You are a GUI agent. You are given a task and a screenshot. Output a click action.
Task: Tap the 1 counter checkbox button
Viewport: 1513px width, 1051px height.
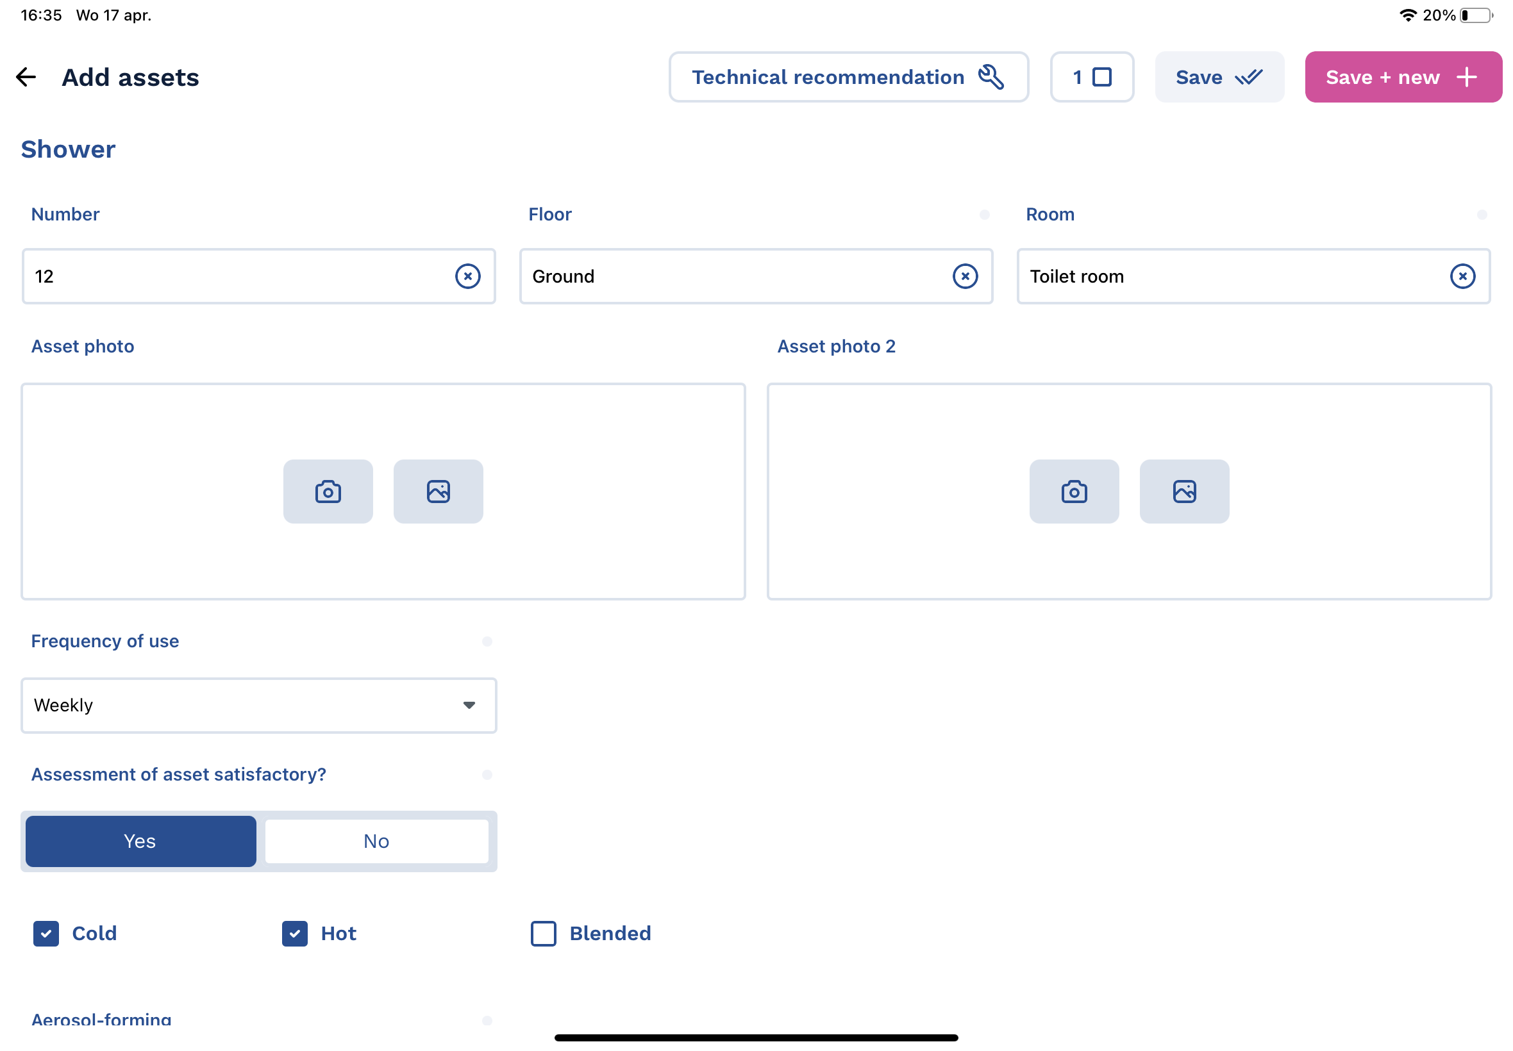pos(1091,77)
